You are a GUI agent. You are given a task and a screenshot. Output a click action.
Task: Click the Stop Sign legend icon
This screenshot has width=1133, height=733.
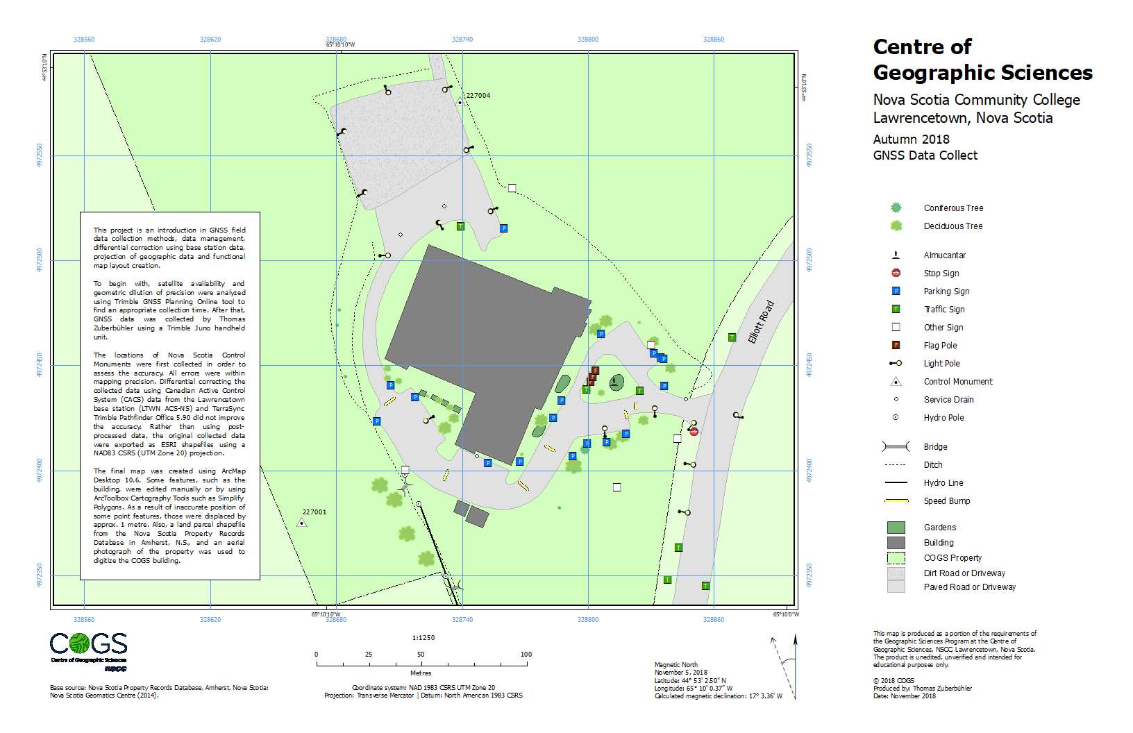(x=896, y=273)
